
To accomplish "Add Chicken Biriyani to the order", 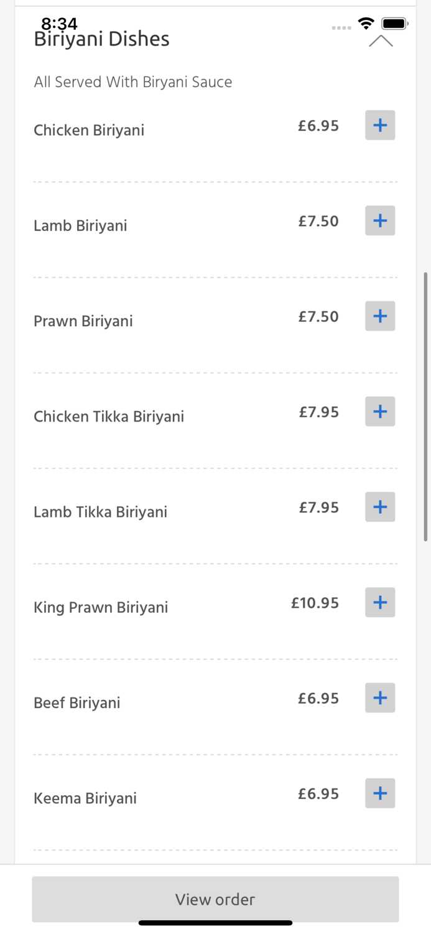I will [x=379, y=125].
